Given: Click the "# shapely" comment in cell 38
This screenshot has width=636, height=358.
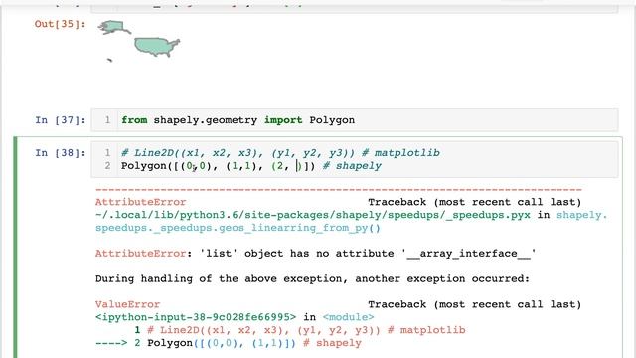Looking at the screenshot, I should tap(352, 166).
